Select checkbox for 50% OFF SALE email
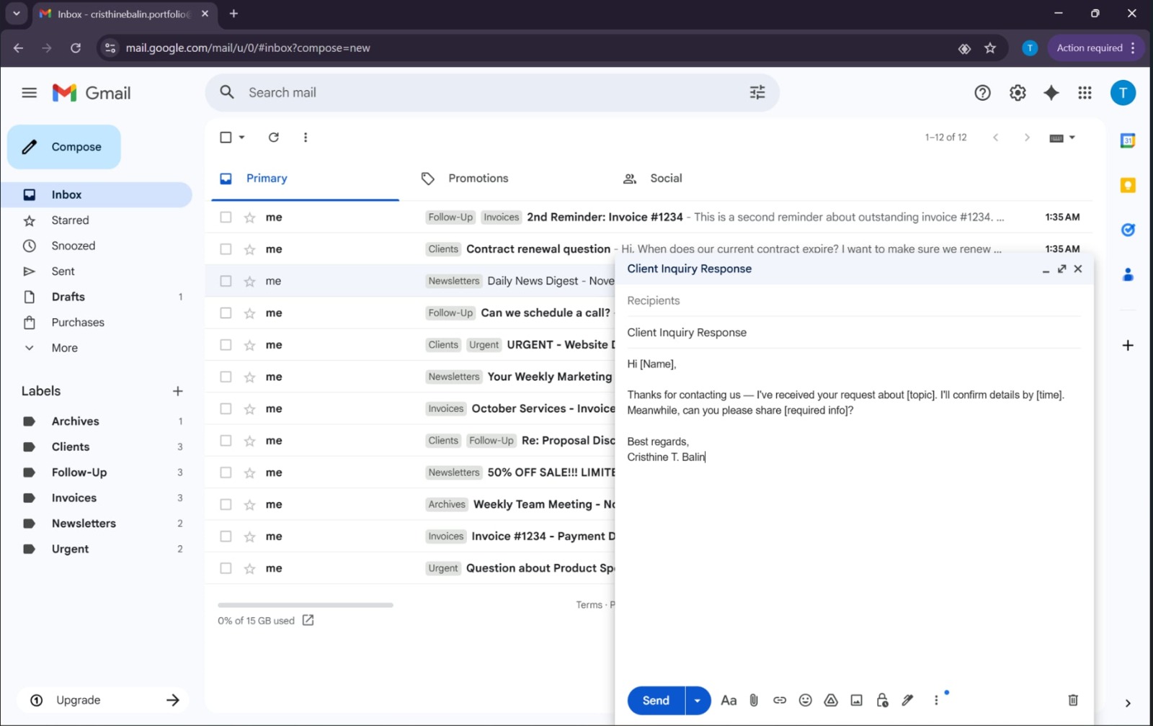1153x726 pixels. click(226, 472)
